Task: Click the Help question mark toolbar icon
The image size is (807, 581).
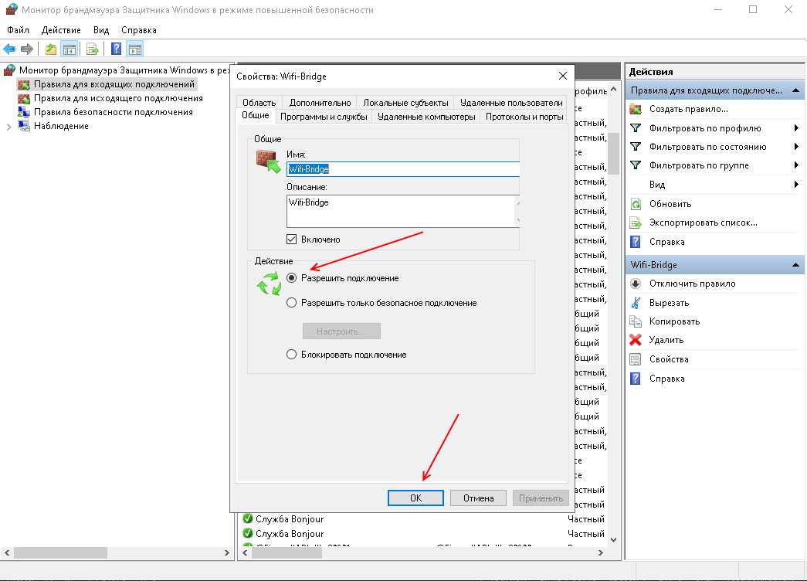Action: (117, 49)
